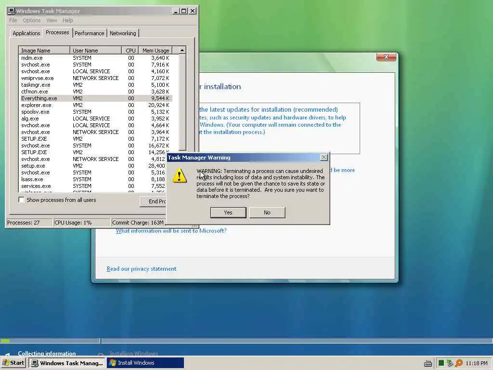The width and height of the screenshot is (493, 370).
Task: Select the services.exe process
Action: tap(93, 186)
